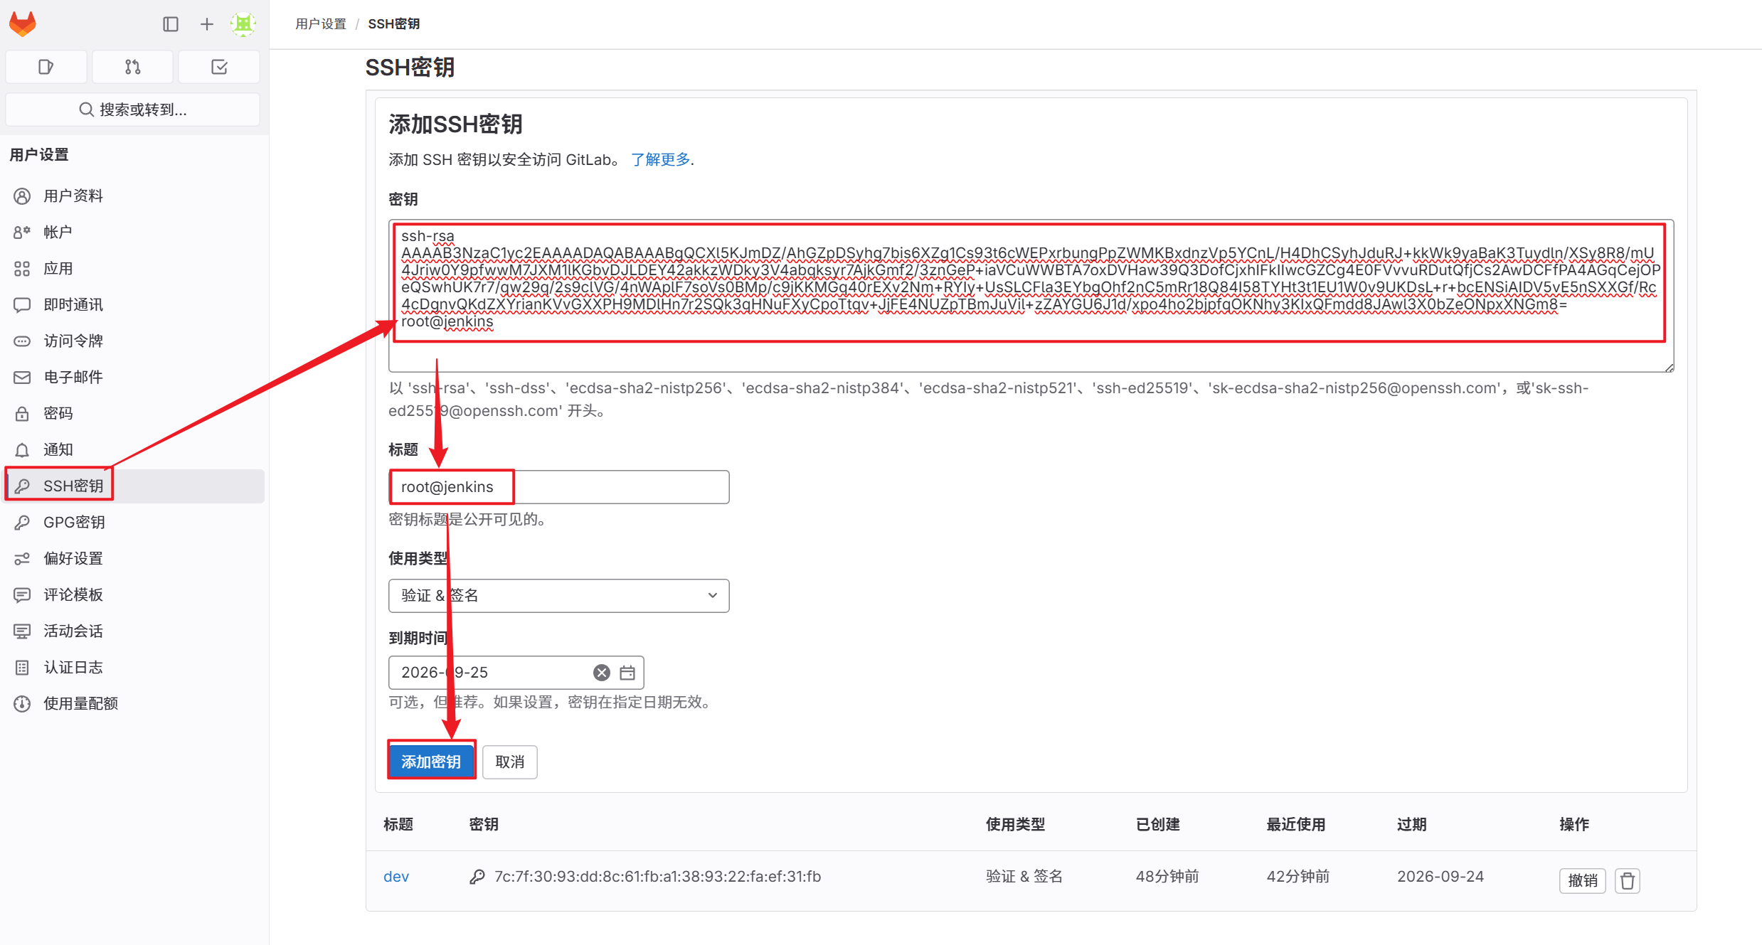
Task: Click the 搜索或转到 search box
Action: (x=133, y=110)
